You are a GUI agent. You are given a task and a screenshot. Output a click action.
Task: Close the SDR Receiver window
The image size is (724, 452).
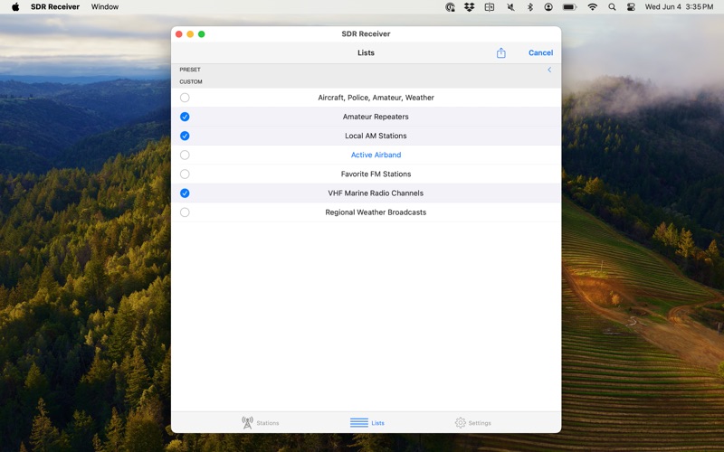(178, 34)
